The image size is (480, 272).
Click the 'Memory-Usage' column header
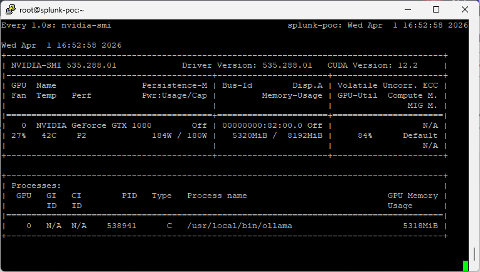(292, 95)
